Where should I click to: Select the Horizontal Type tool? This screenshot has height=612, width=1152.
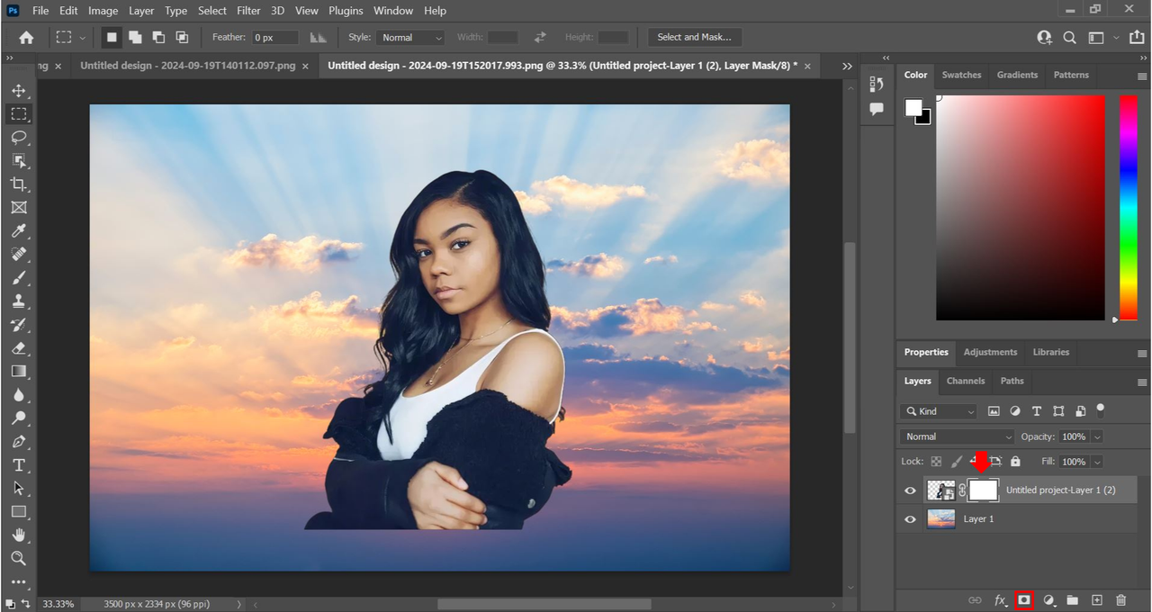tap(19, 465)
